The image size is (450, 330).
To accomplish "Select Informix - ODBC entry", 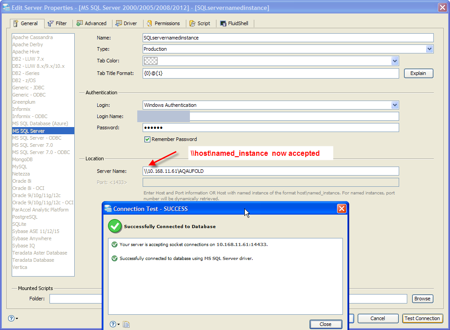I will 30,116.
